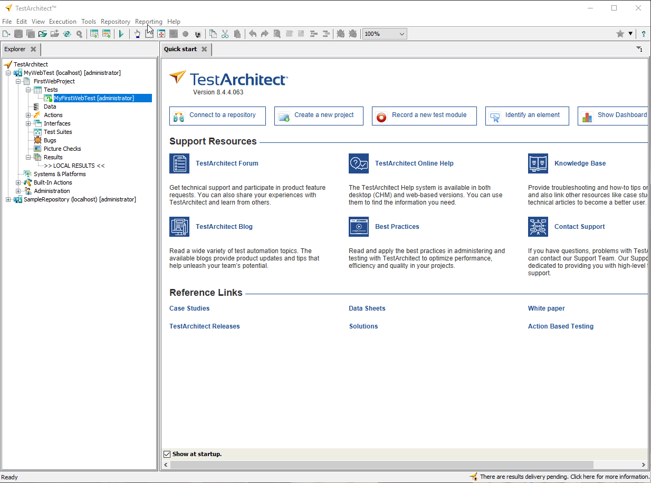Collapse the MyWebTest repository node
This screenshot has width=651, height=483.
8,73
